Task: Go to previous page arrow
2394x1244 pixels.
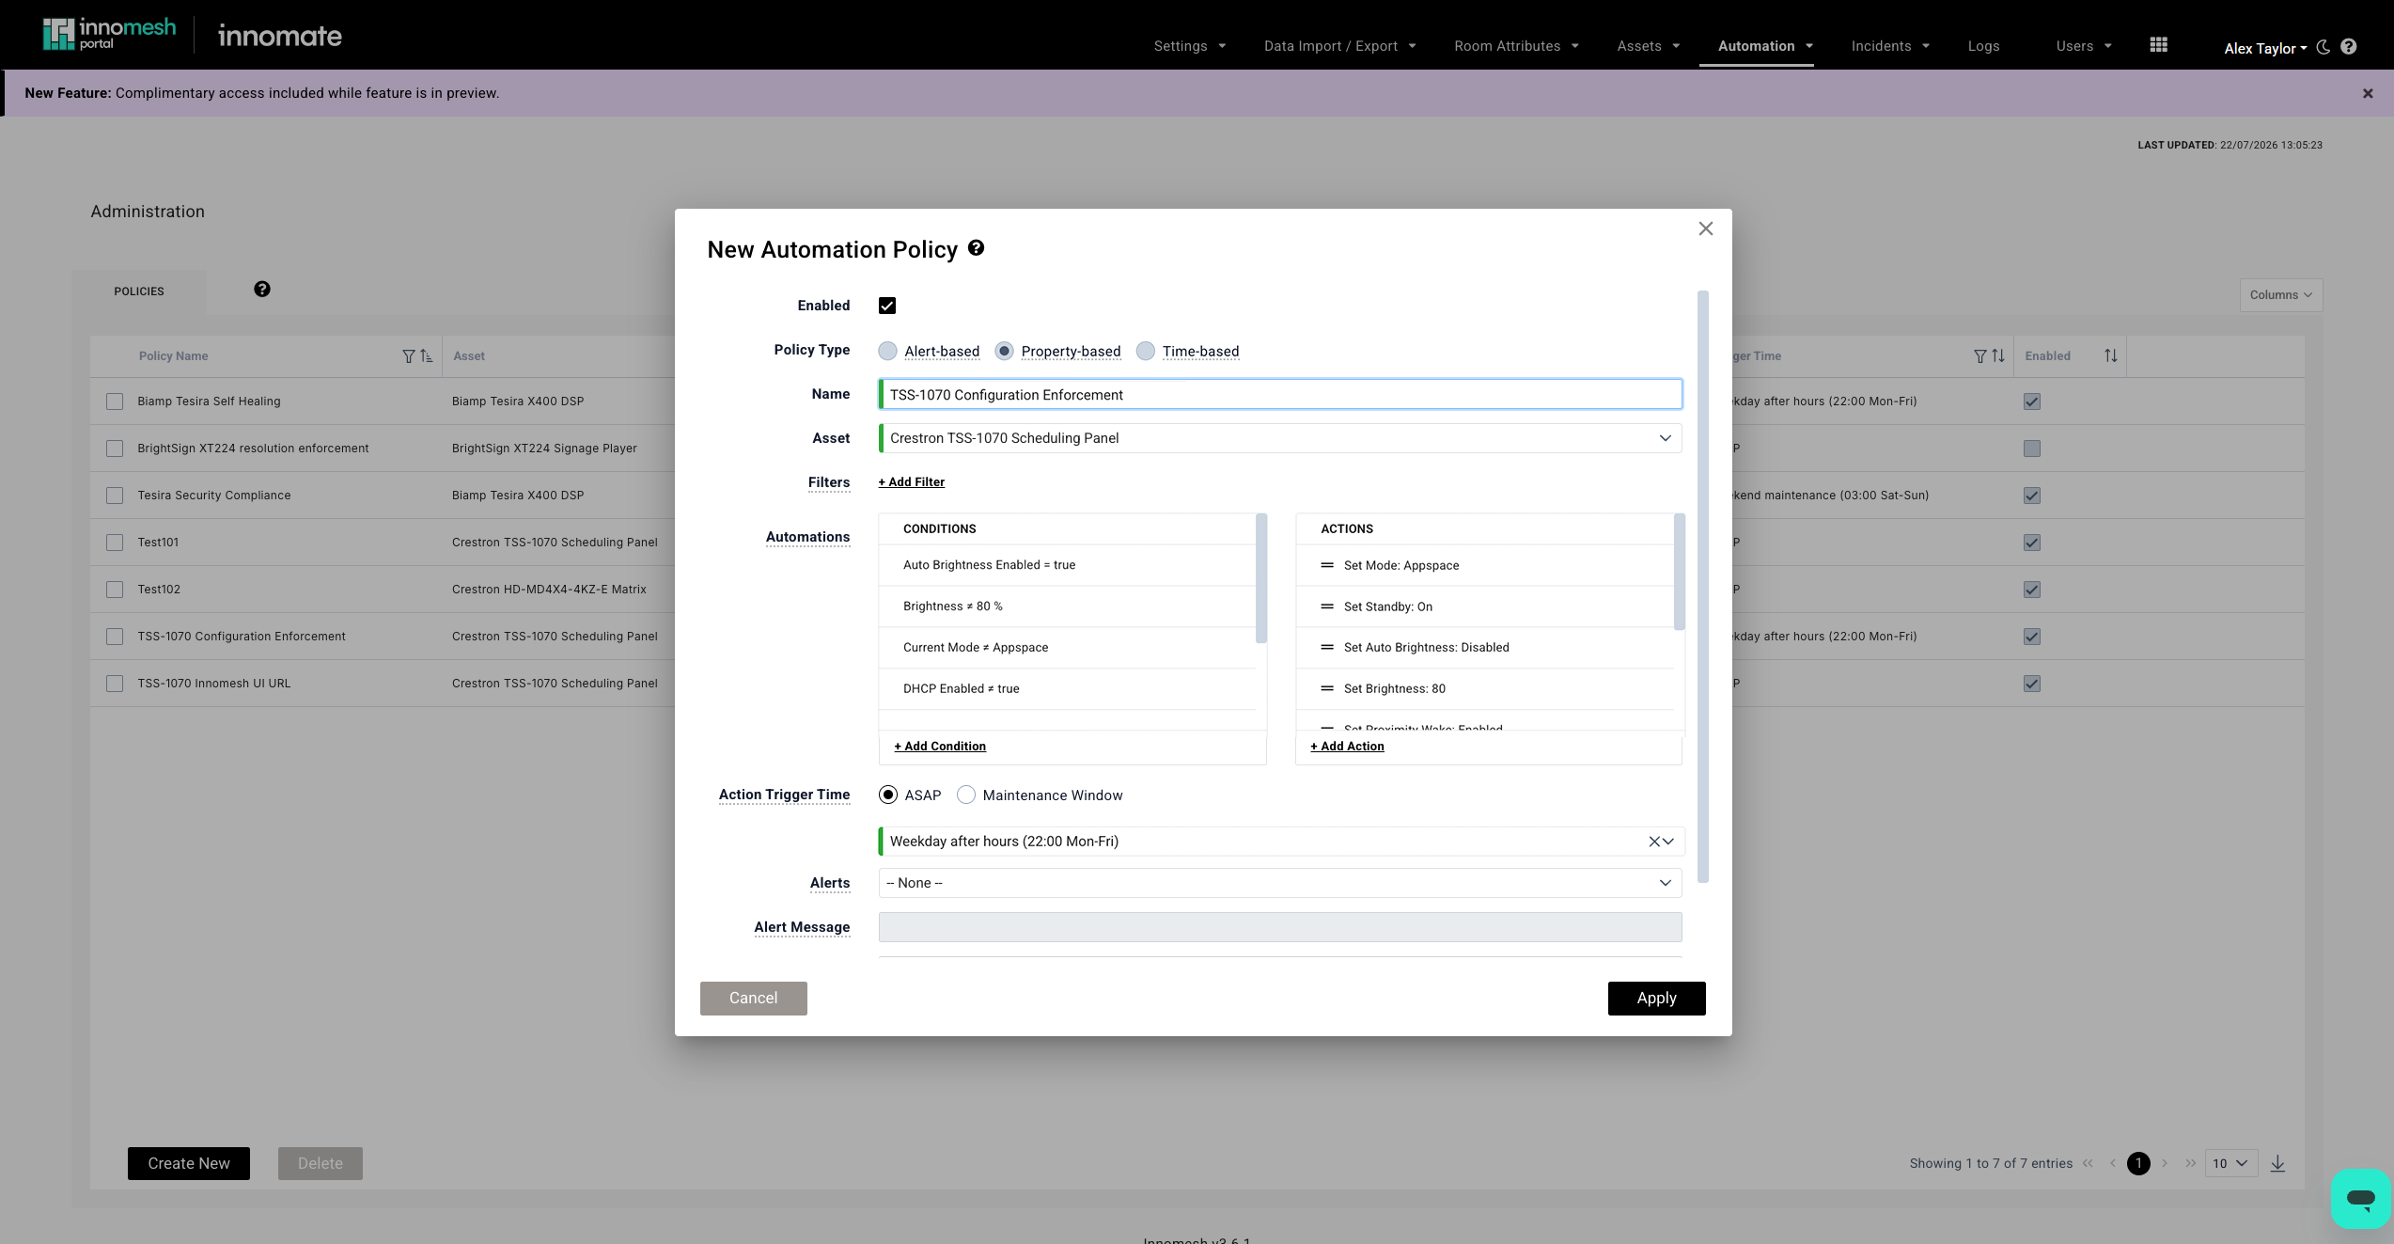Action: pyautogui.click(x=2113, y=1163)
